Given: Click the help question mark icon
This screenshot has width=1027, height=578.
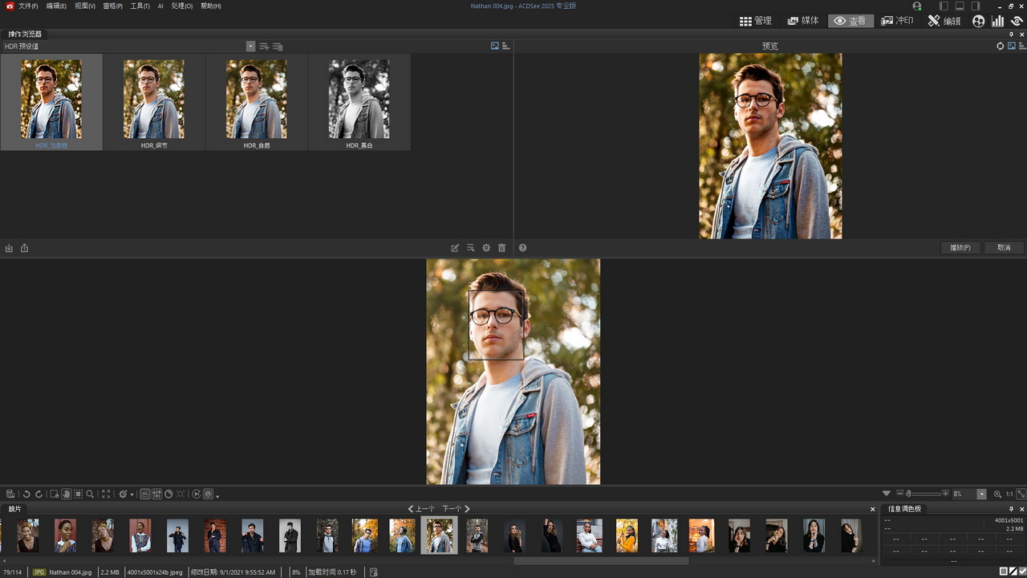Looking at the screenshot, I should coord(522,248).
